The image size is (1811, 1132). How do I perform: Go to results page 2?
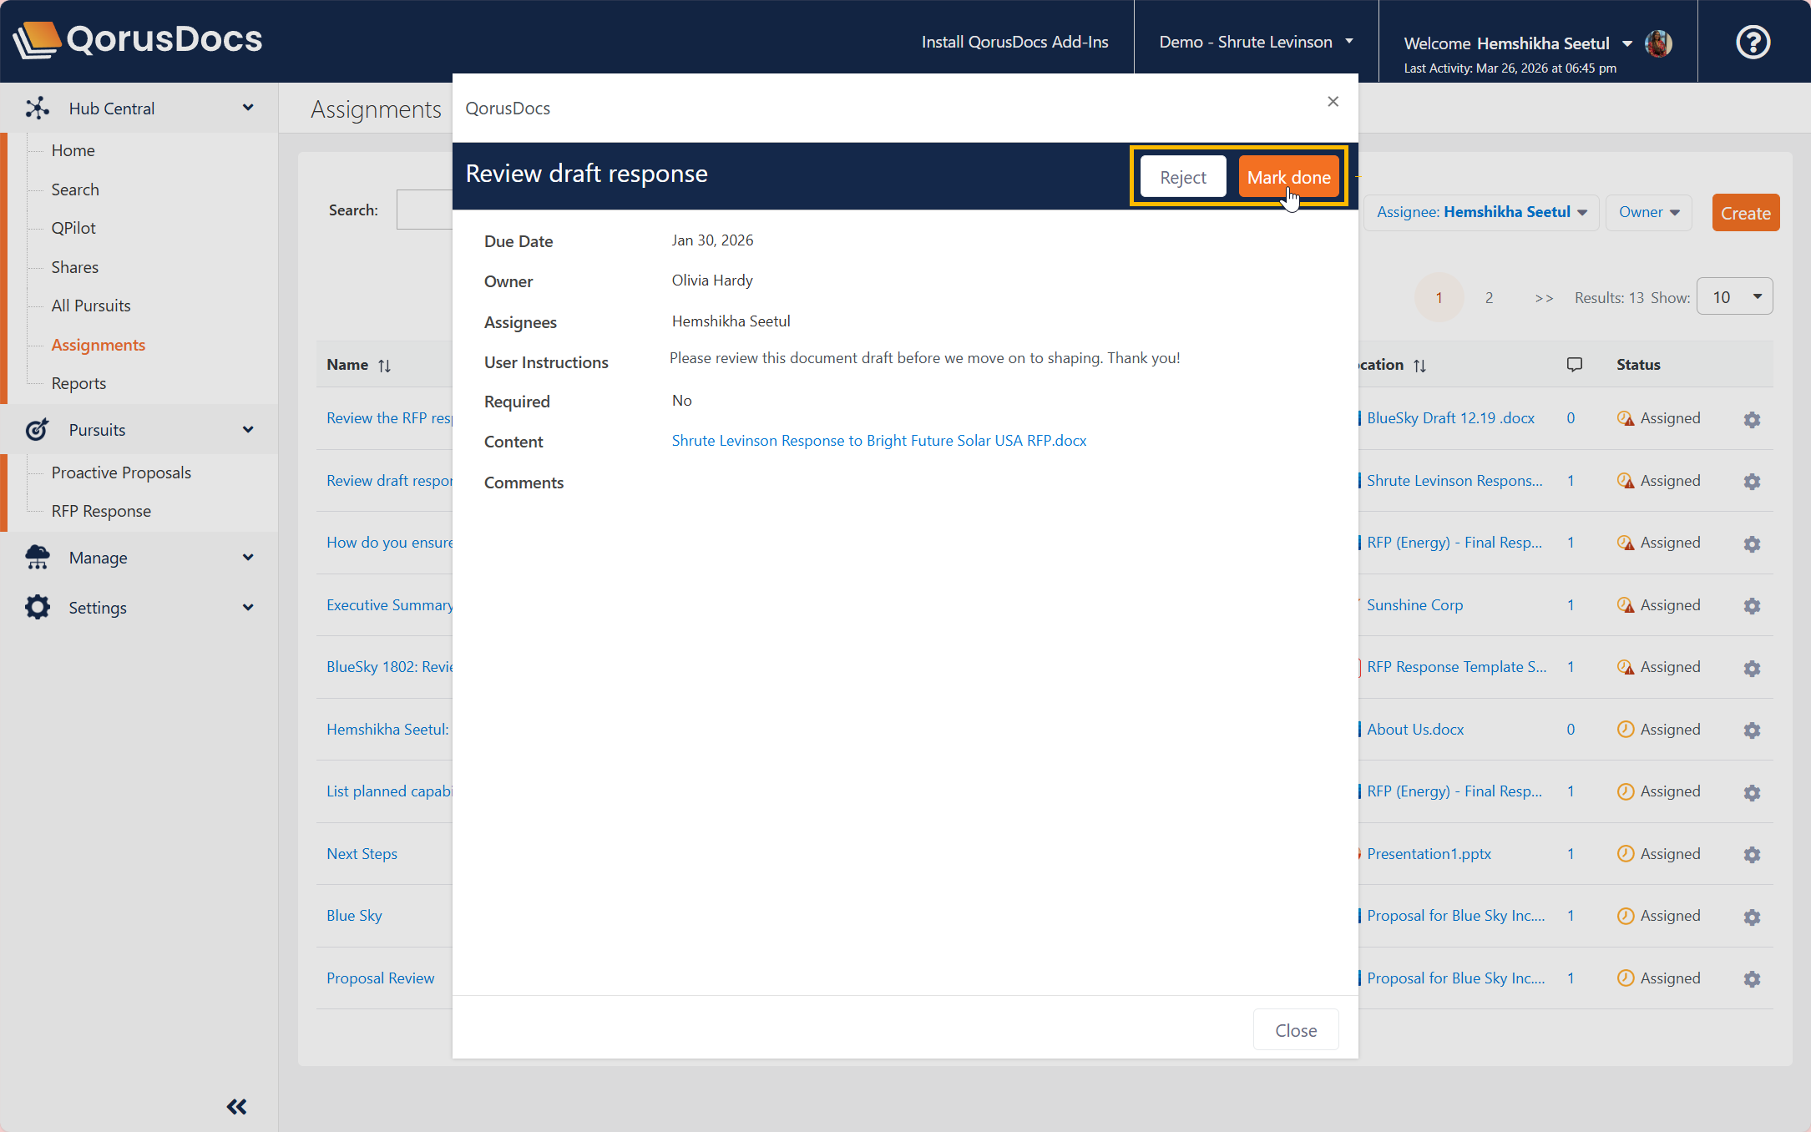(1489, 298)
